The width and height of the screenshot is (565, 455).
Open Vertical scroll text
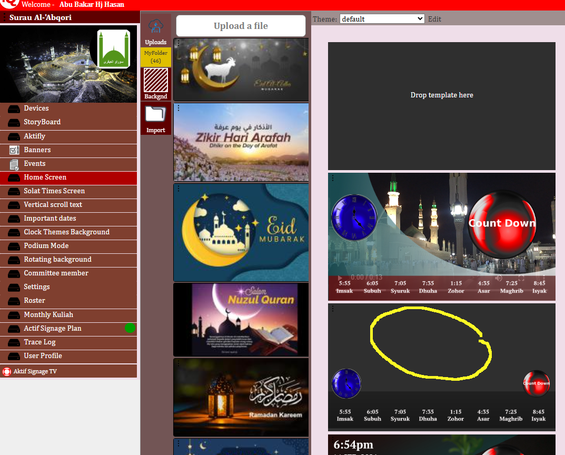pyautogui.click(x=68, y=205)
